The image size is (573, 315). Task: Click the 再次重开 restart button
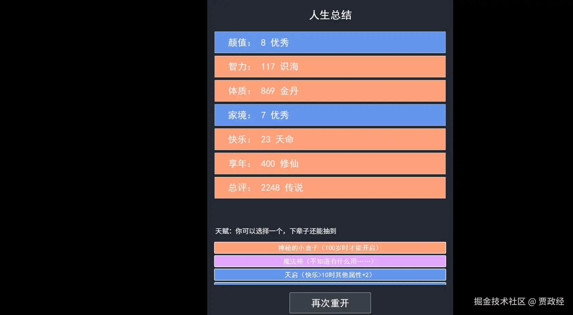[330, 303]
